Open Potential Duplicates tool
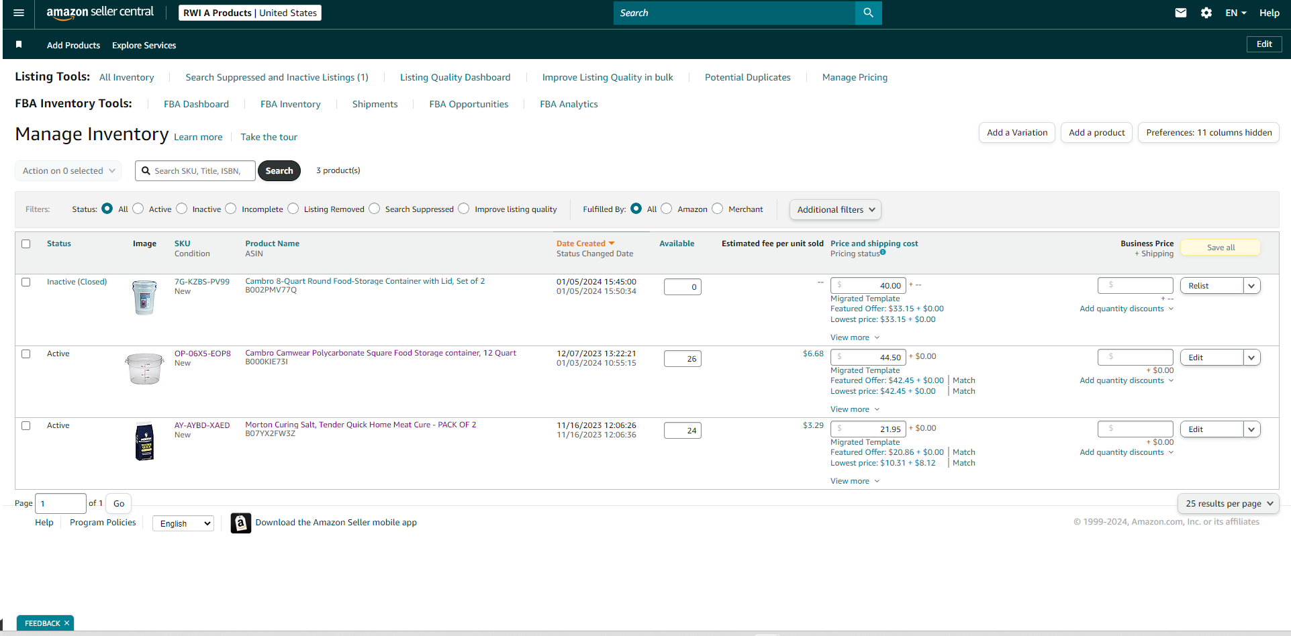Image resolution: width=1291 pixels, height=636 pixels. click(x=748, y=77)
